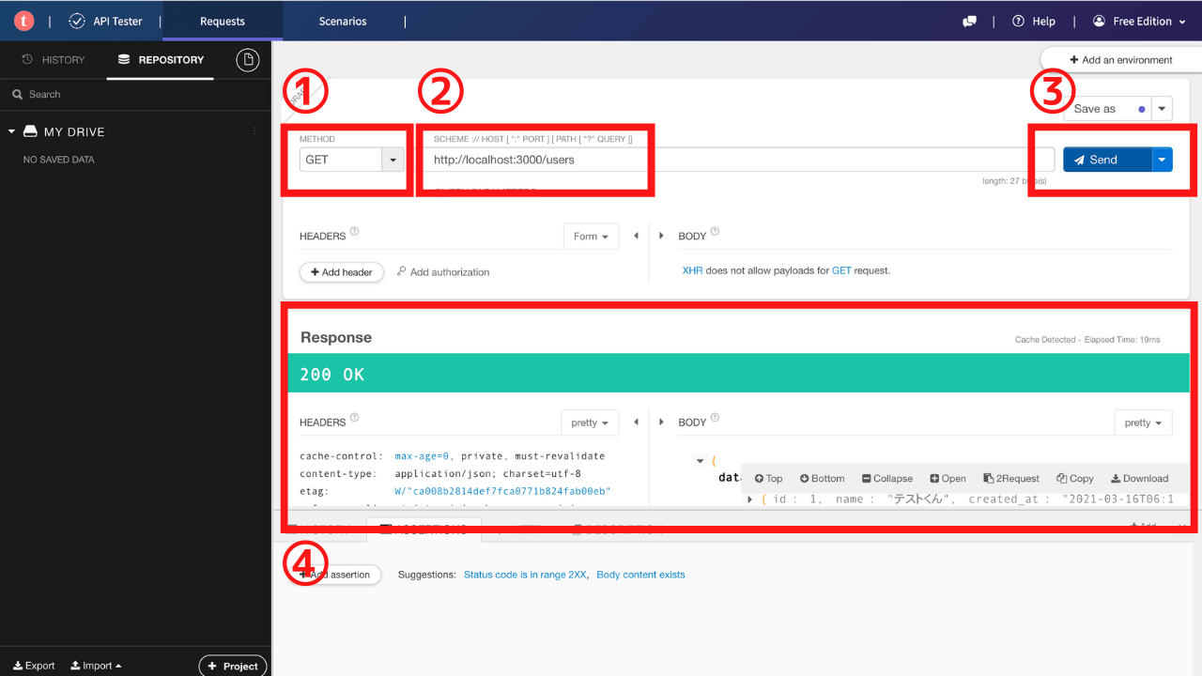Viewport: 1202px width, 676px height.
Task: Open the new request document icon
Action: (247, 59)
